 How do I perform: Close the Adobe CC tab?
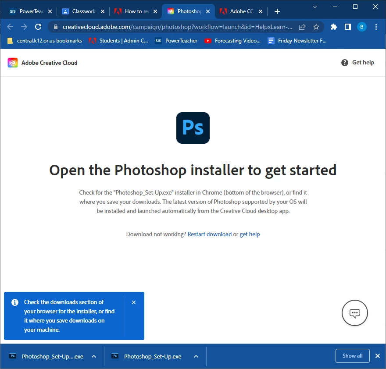click(x=261, y=11)
